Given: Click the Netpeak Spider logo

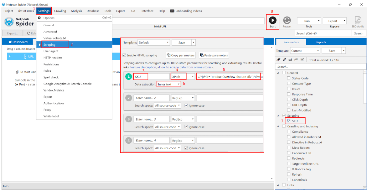Looking at the screenshot, I should pyautogui.click(x=9, y=22).
